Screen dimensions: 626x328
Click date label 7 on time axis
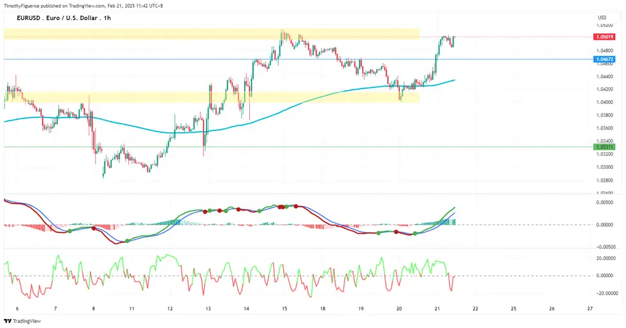(x=55, y=309)
